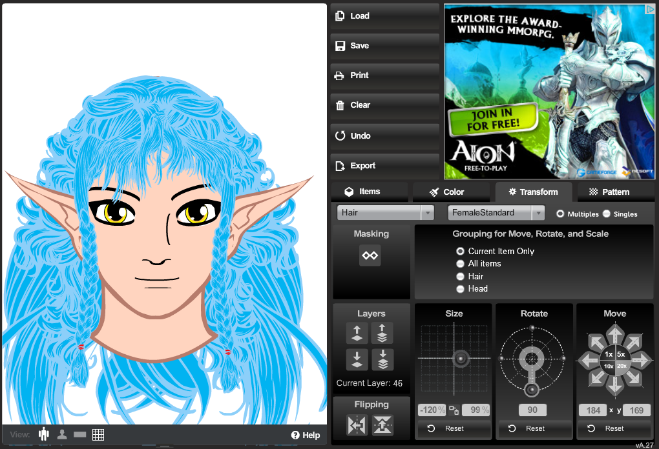Screen dimensions: 659x449
Task: Send item to bottom layer
Action: point(382,359)
